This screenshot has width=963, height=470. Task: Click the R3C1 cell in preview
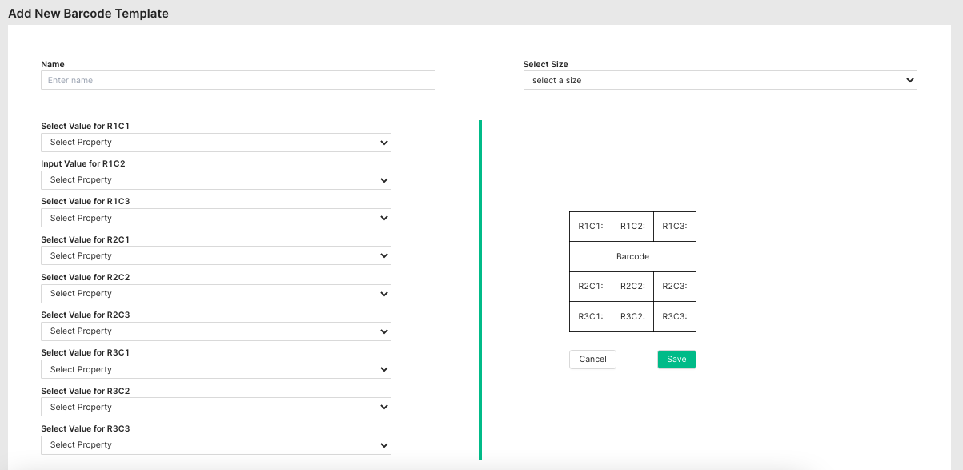click(591, 316)
